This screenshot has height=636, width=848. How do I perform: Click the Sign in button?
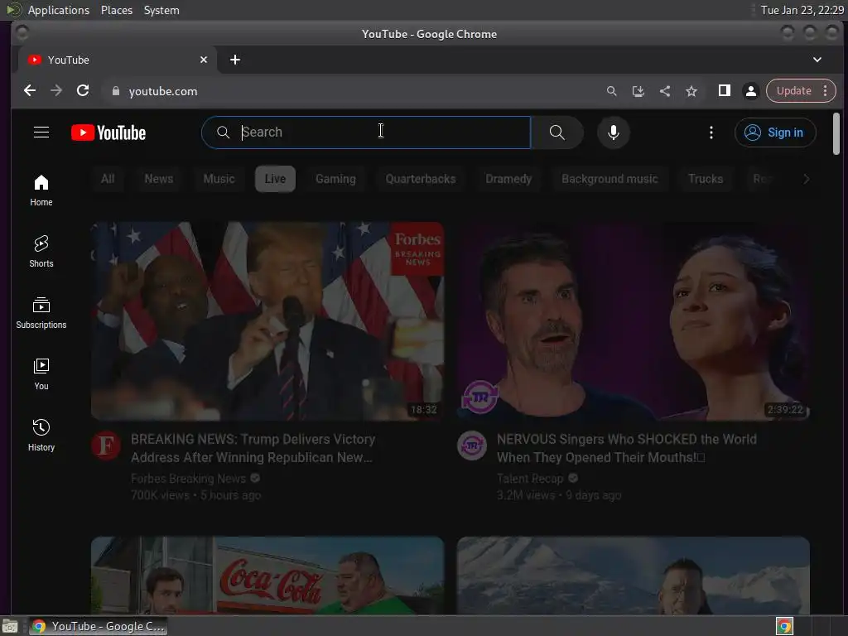pyautogui.click(x=775, y=132)
